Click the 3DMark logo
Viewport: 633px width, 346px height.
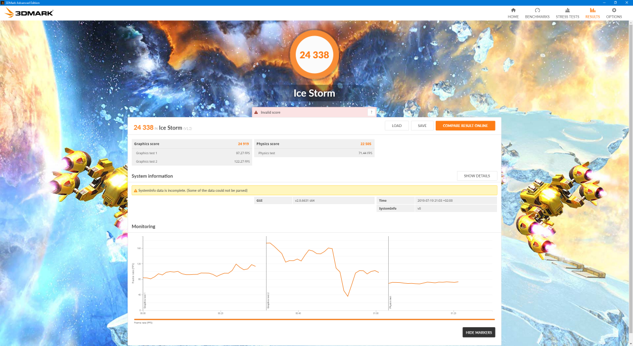29,13
